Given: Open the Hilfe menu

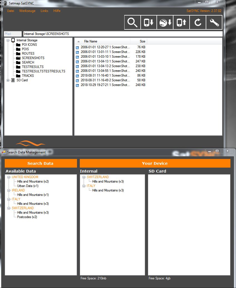Looking at the screenshot, I should click(x=57, y=11).
